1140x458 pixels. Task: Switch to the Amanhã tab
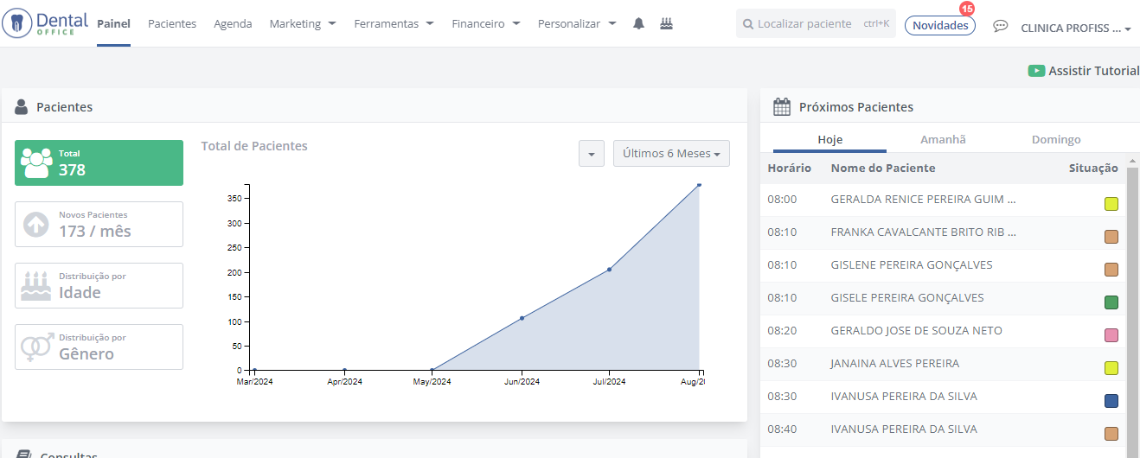[x=943, y=140]
